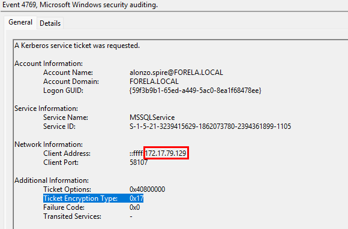Click the 'A Kerberos service ticket was requested' line

pos(77,46)
